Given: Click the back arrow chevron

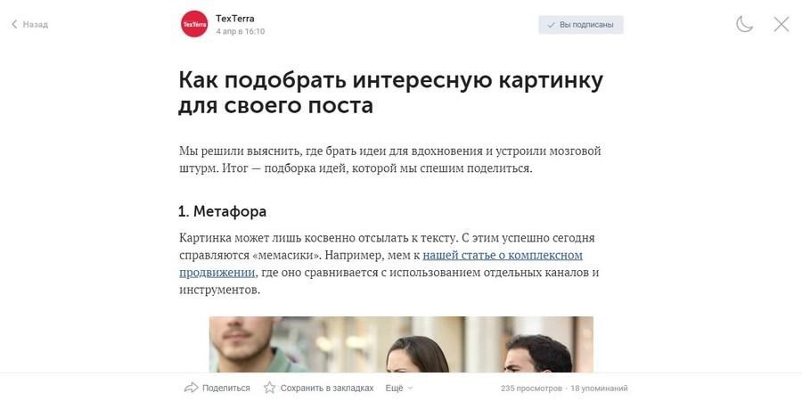Looking at the screenshot, I should [x=14, y=24].
